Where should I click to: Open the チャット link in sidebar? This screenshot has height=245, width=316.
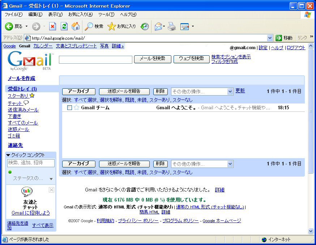[x=15, y=103]
